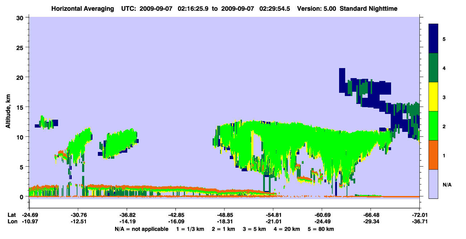Click the 'Lat' axis row label

[x=11, y=215]
